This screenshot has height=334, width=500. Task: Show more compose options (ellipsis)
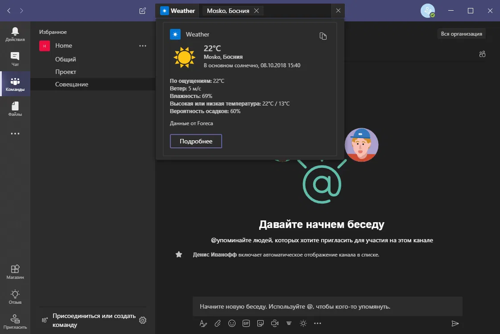coord(318,323)
